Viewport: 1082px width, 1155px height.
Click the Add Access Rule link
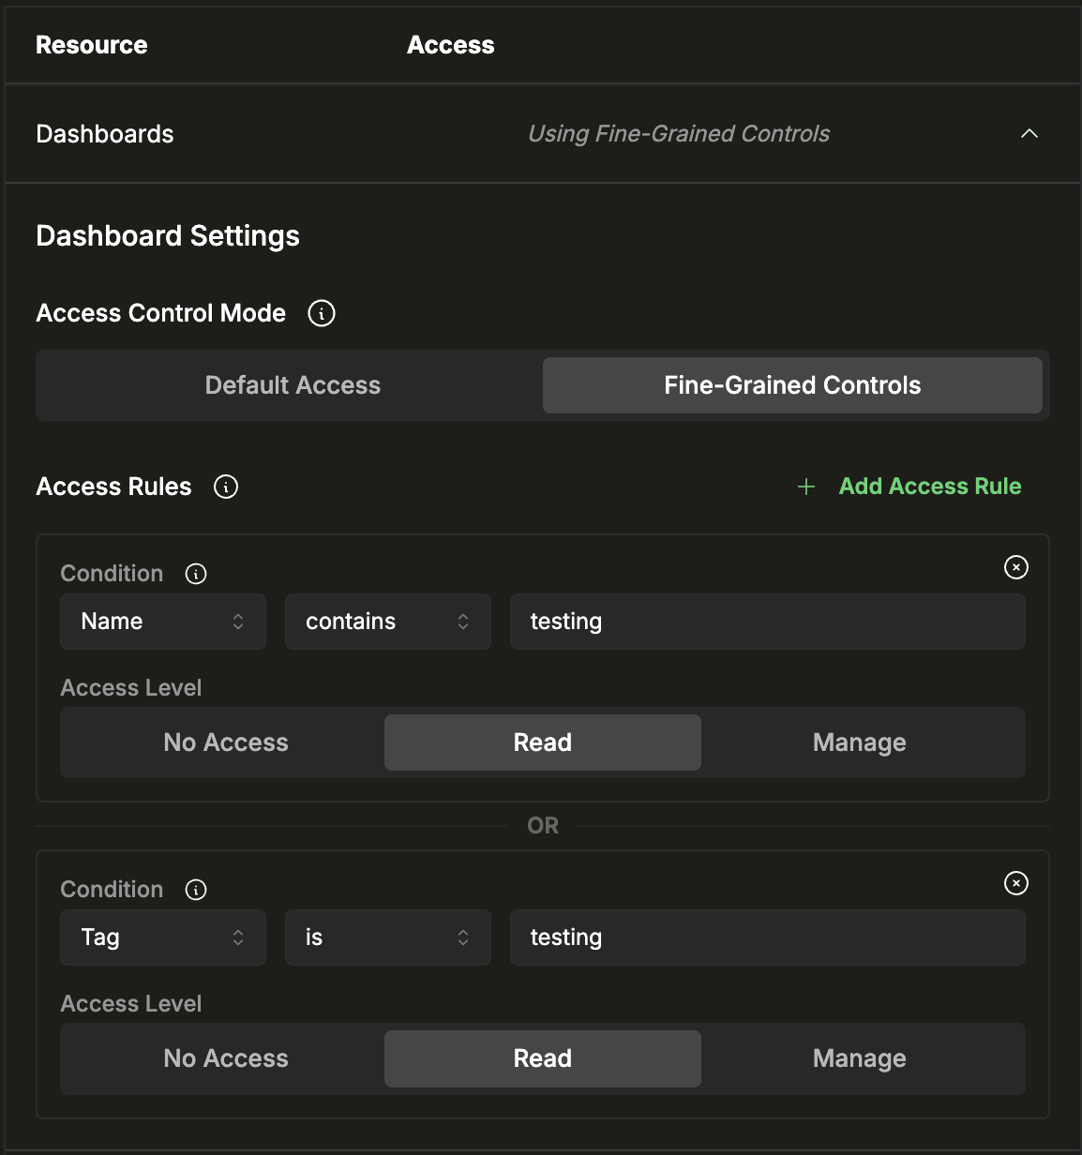point(929,486)
